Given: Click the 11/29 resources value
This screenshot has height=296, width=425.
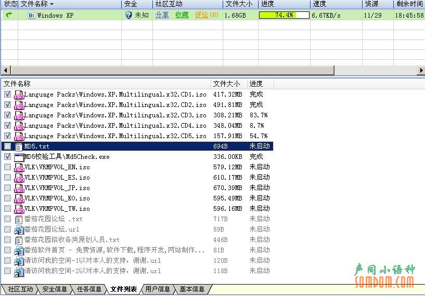Looking at the screenshot, I should click(372, 16).
